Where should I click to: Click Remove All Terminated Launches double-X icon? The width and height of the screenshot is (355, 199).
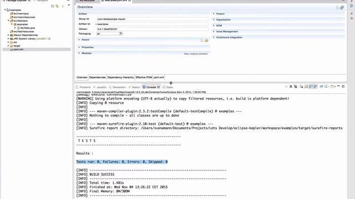pyautogui.click(x=296, y=86)
